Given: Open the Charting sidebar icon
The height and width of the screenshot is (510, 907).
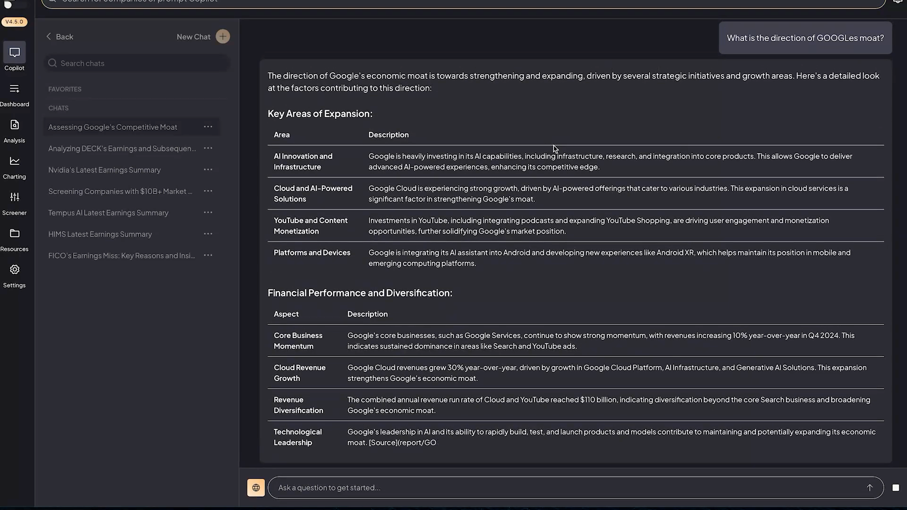Looking at the screenshot, I should [x=14, y=161].
